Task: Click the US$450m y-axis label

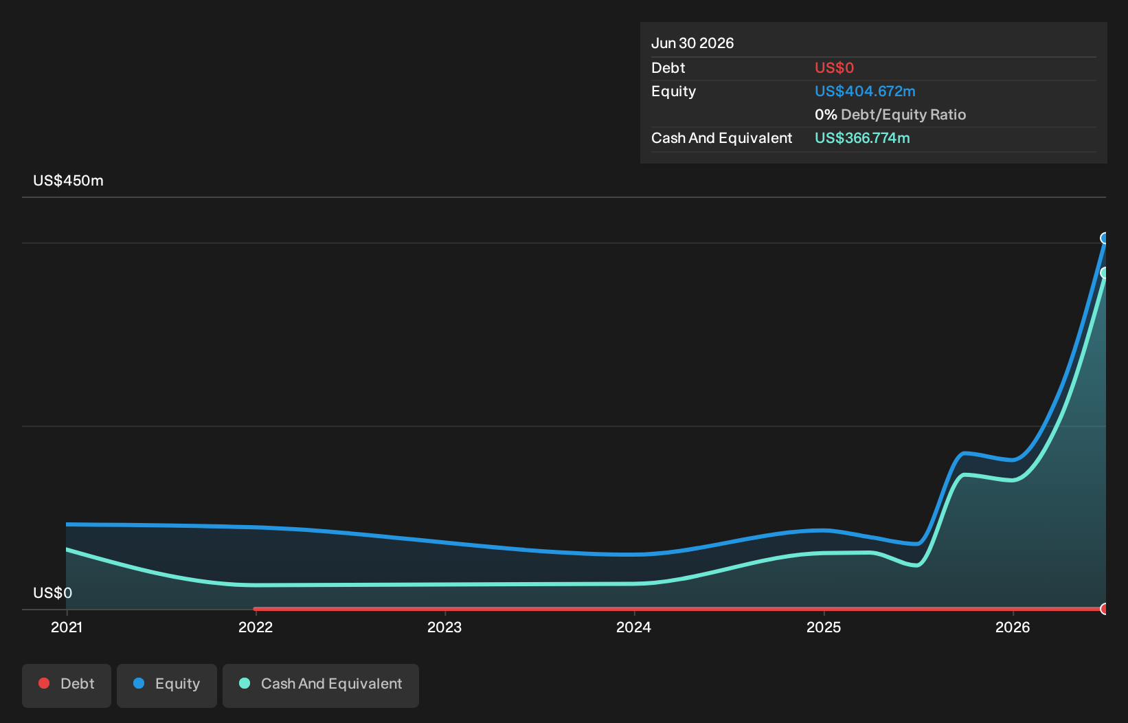Action: point(68,181)
